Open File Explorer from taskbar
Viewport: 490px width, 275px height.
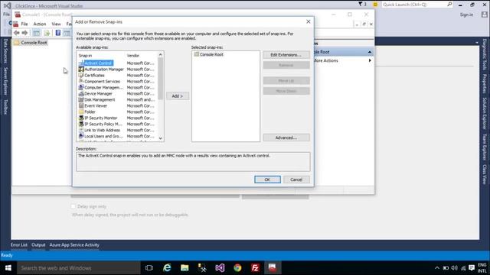(185, 268)
